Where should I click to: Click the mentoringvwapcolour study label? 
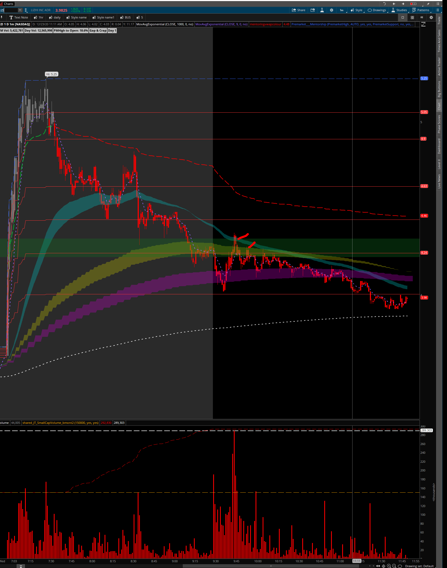[x=265, y=24]
